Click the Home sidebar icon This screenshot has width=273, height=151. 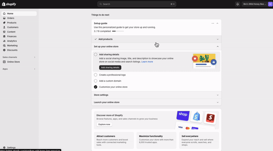pyautogui.click(x=4, y=14)
